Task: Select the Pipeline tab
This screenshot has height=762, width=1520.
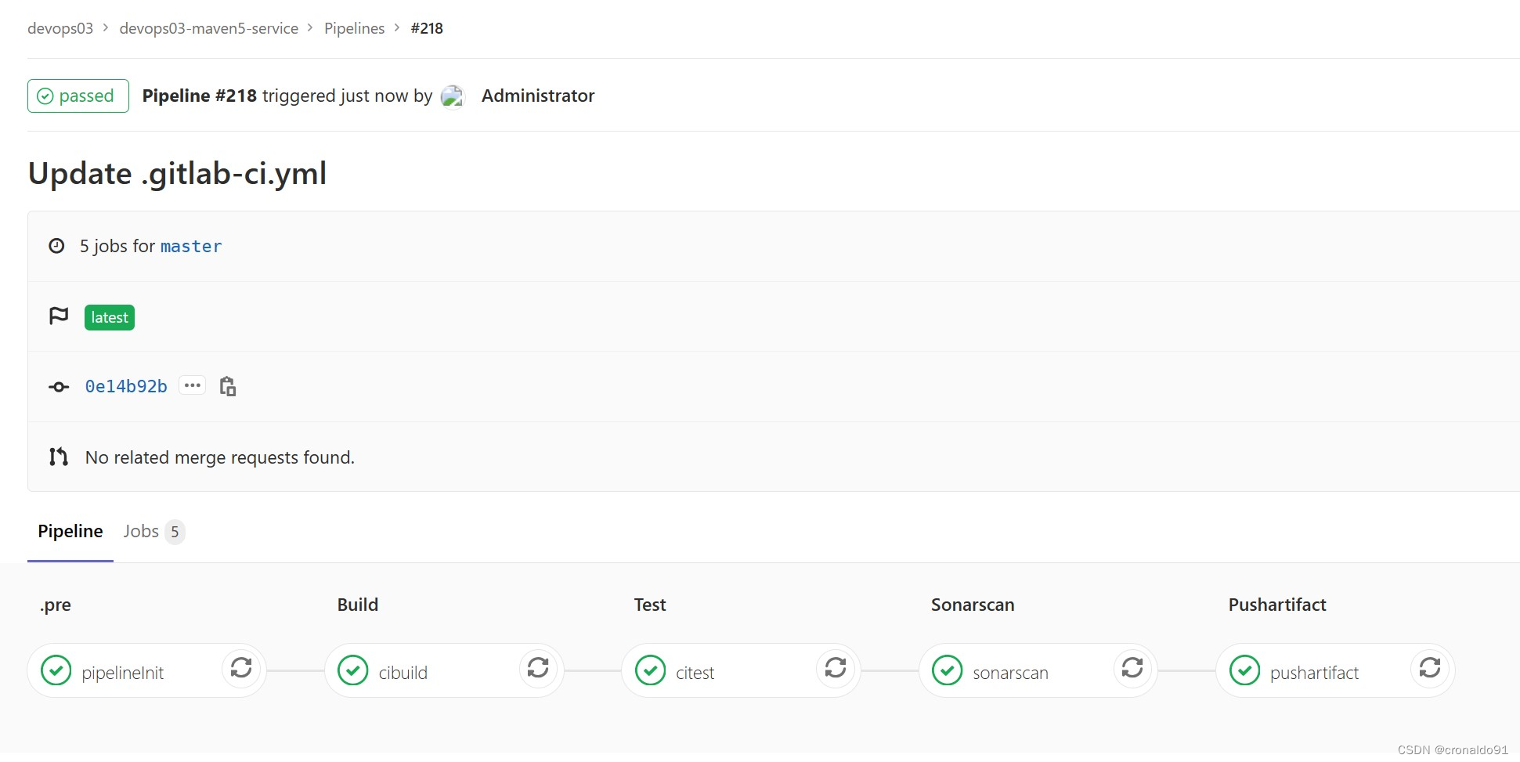Action: (x=70, y=531)
